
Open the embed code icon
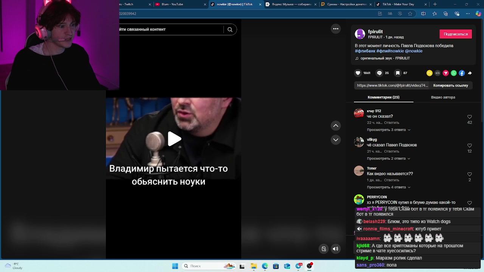[x=437, y=73]
